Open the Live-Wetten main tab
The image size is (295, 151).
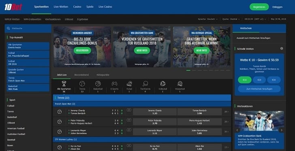click(x=61, y=7)
